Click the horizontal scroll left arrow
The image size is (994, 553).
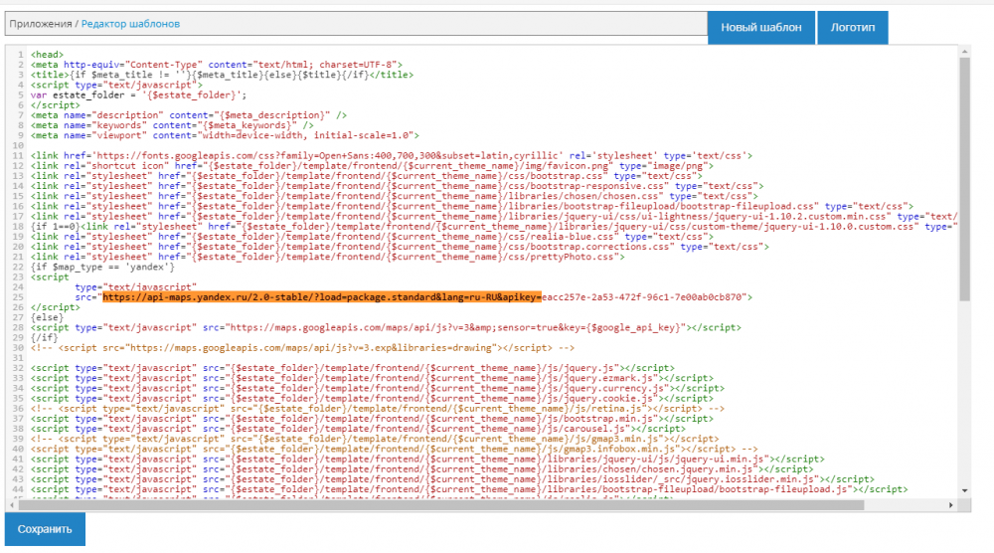(12, 505)
